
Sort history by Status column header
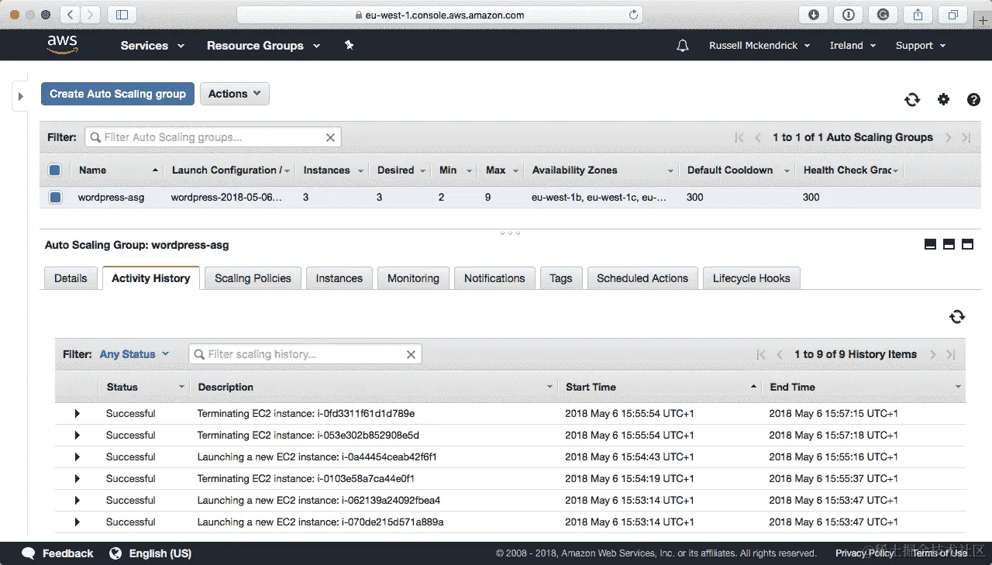(x=145, y=387)
